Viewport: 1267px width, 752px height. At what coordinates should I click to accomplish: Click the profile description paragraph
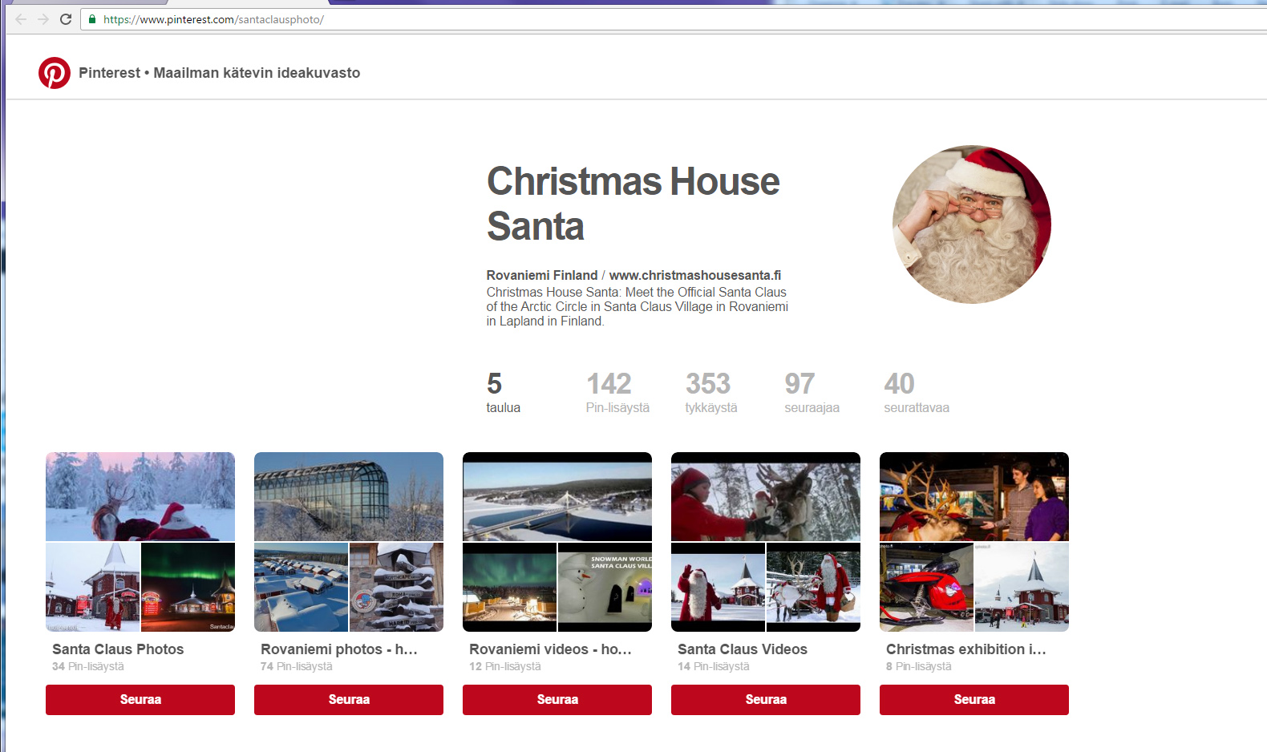tap(638, 306)
